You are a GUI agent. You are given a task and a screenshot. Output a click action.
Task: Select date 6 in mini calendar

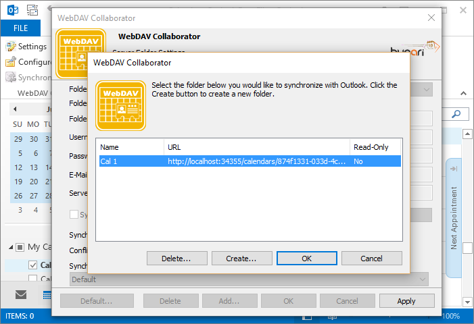click(36, 153)
